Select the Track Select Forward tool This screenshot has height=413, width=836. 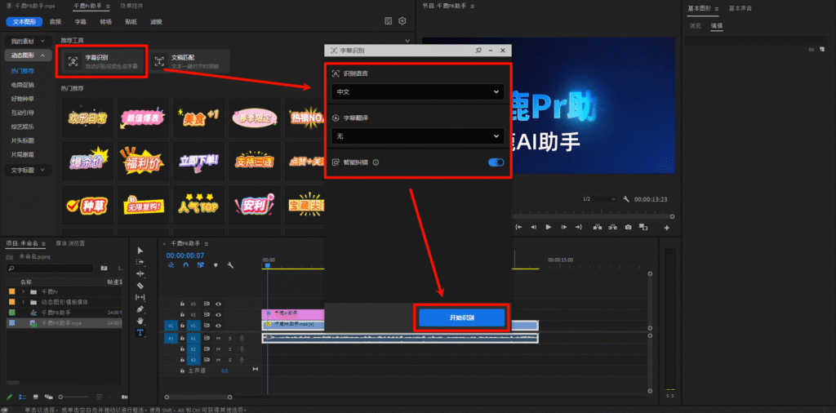click(x=140, y=262)
